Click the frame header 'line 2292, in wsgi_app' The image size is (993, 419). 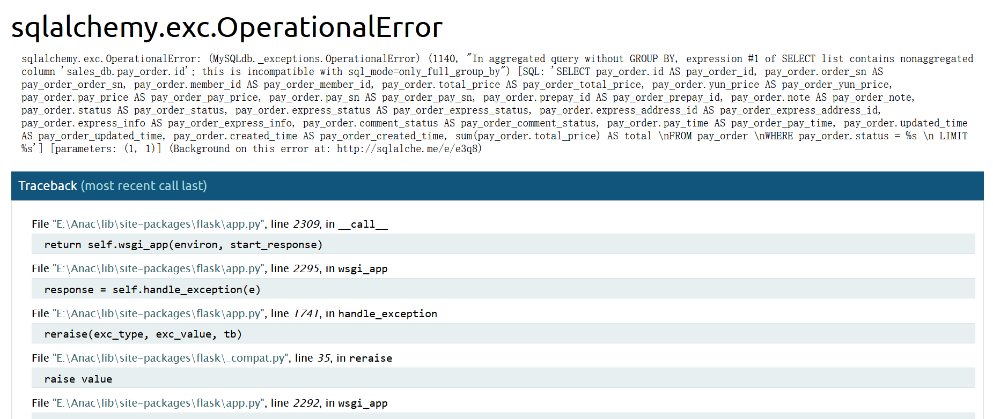[210, 403]
